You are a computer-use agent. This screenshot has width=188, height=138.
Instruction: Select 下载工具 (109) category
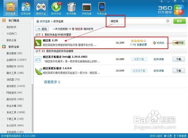15,119
